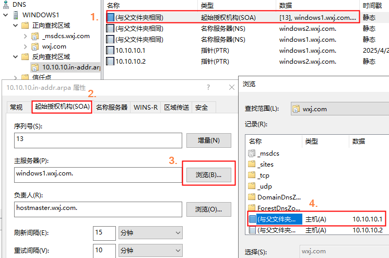
Task: Select the 起始授权机构(SOA) type cell
Action: tap(228, 18)
